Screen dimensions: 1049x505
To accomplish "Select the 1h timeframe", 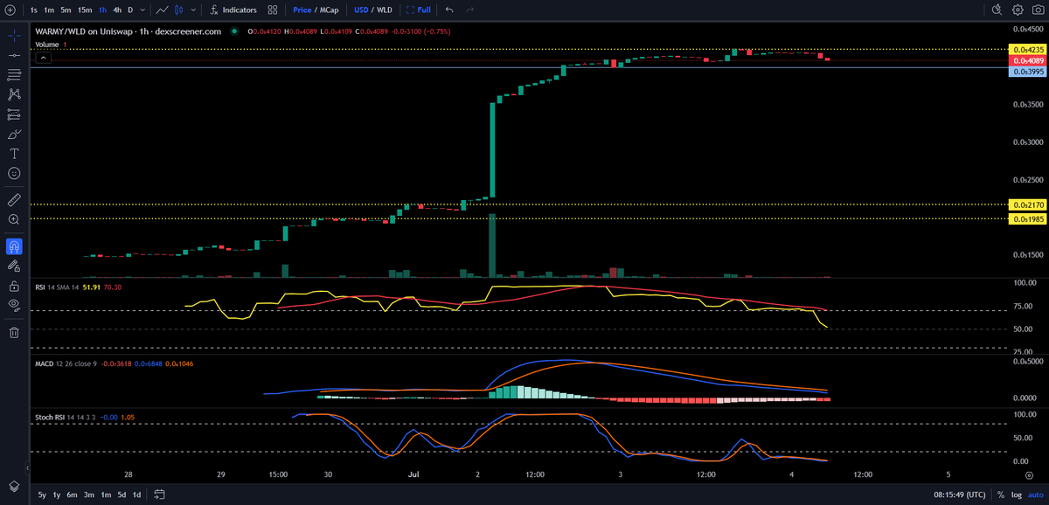I will pyautogui.click(x=102, y=10).
